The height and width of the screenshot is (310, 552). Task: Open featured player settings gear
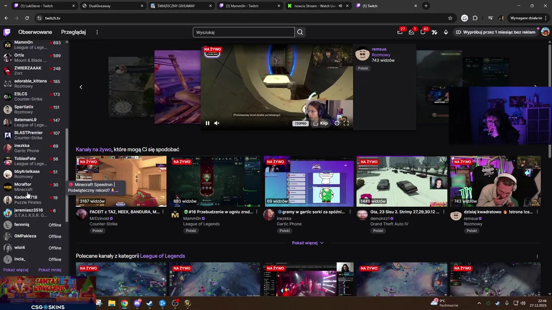pyautogui.click(x=337, y=123)
